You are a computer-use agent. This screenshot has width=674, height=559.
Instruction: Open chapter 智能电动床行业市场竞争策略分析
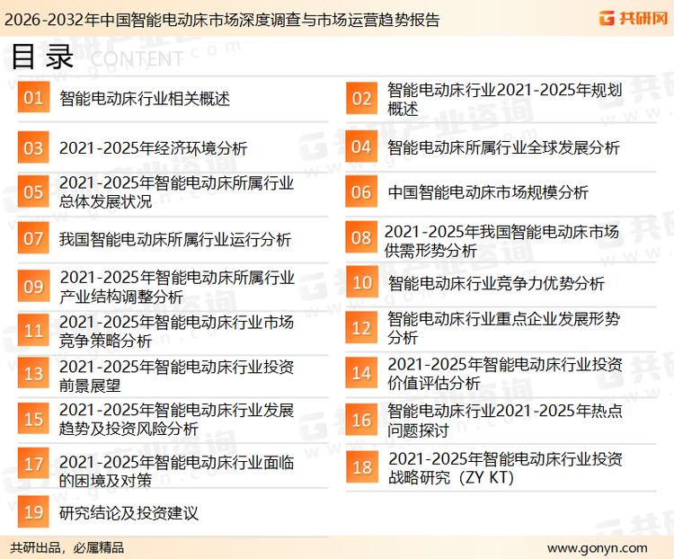[x=176, y=331]
